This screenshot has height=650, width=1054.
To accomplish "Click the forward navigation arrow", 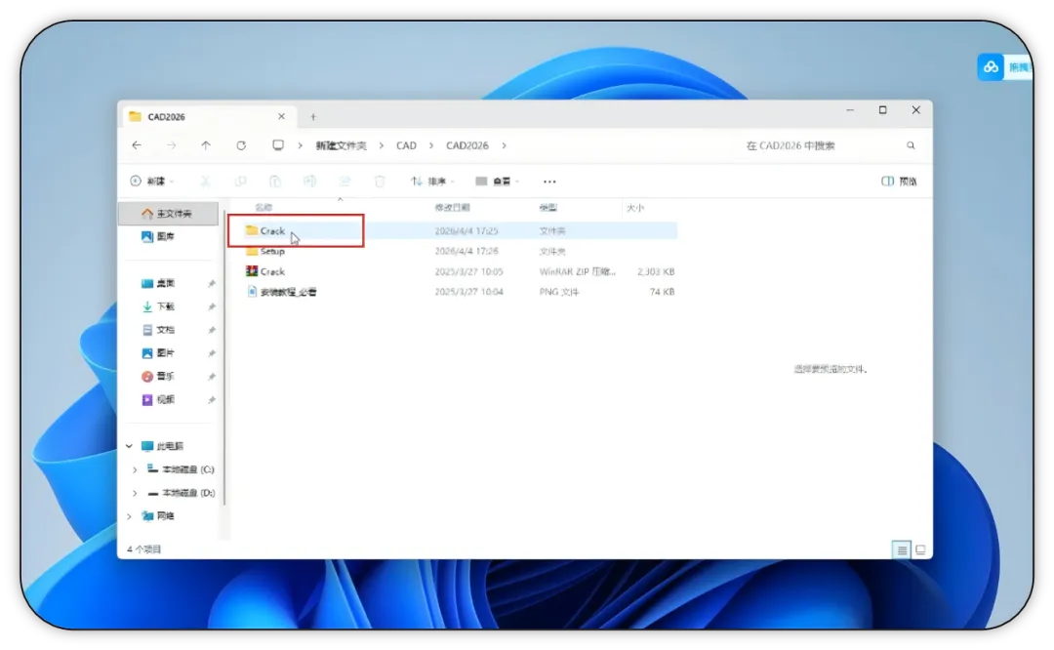I will coord(172,145).
